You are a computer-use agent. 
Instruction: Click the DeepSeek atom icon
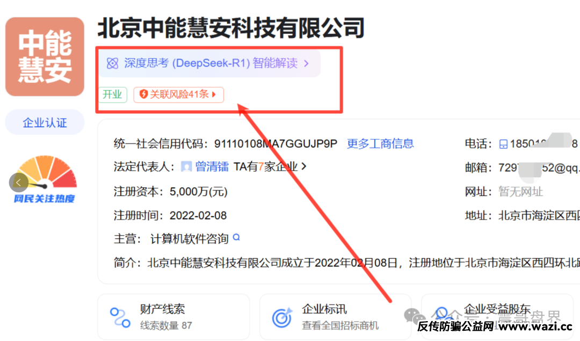point(112,63)
